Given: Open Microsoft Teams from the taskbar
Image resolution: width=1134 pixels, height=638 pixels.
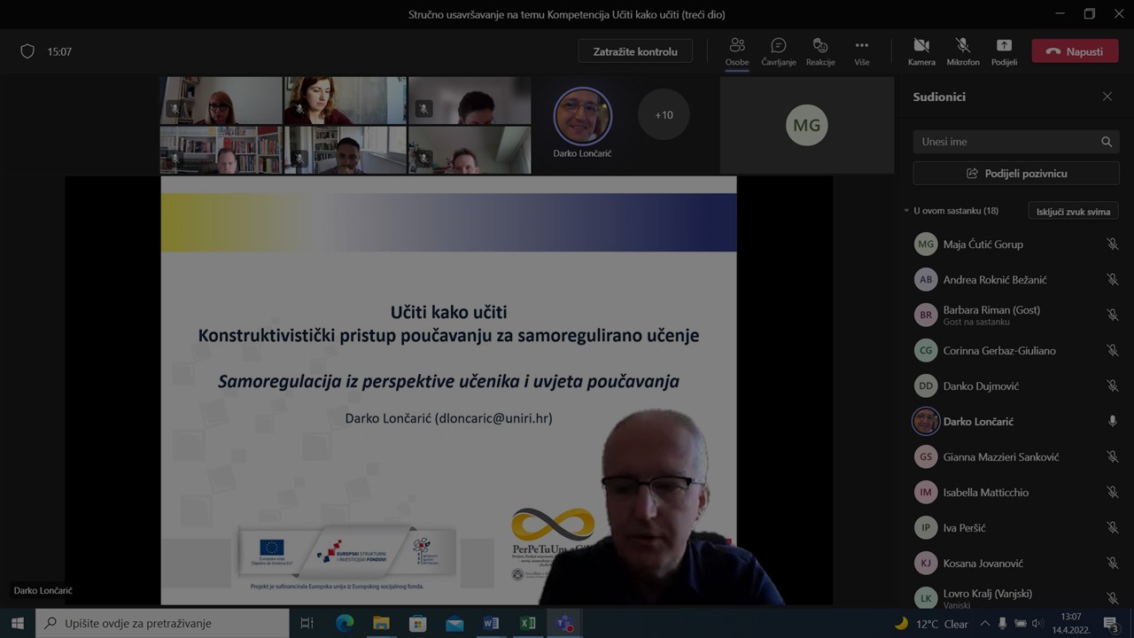Looking at the screenshot, I should (x=563, y=623).
